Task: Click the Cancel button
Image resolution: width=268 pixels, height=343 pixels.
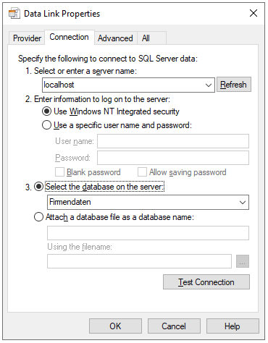Action: coord(174,326)
